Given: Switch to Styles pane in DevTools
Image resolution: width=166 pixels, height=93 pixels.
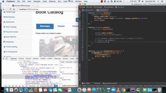Looking at the screenshot, I should point(62,62).
